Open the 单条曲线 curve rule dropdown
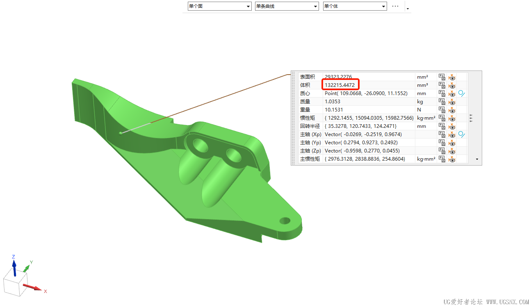Image resolution: width=531 pixels, height=307 pixels. [x=287, y=6]
